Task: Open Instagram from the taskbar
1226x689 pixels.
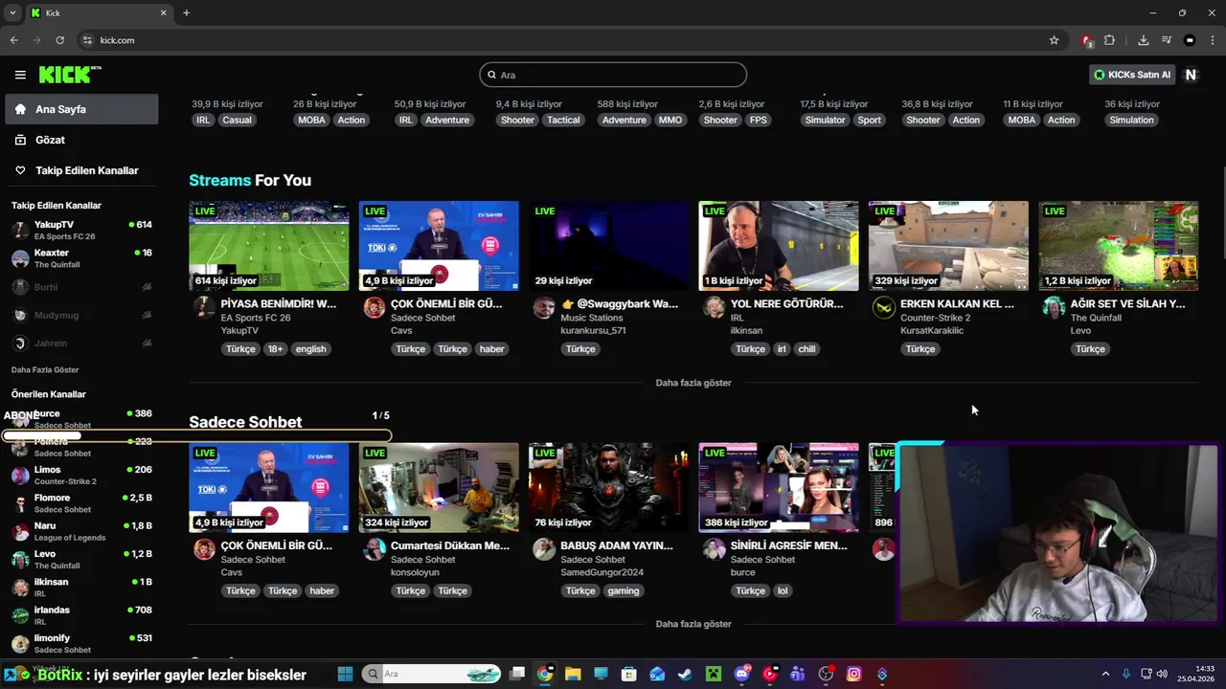Action: [853, 674]
